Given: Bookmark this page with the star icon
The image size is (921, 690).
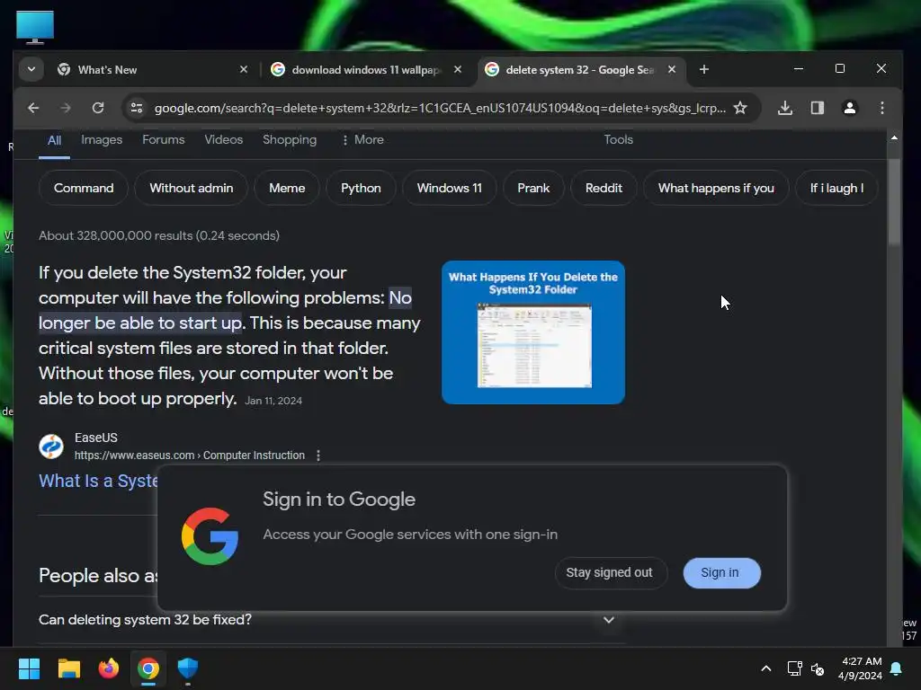Looking at the screenshot, I should 740,108.
